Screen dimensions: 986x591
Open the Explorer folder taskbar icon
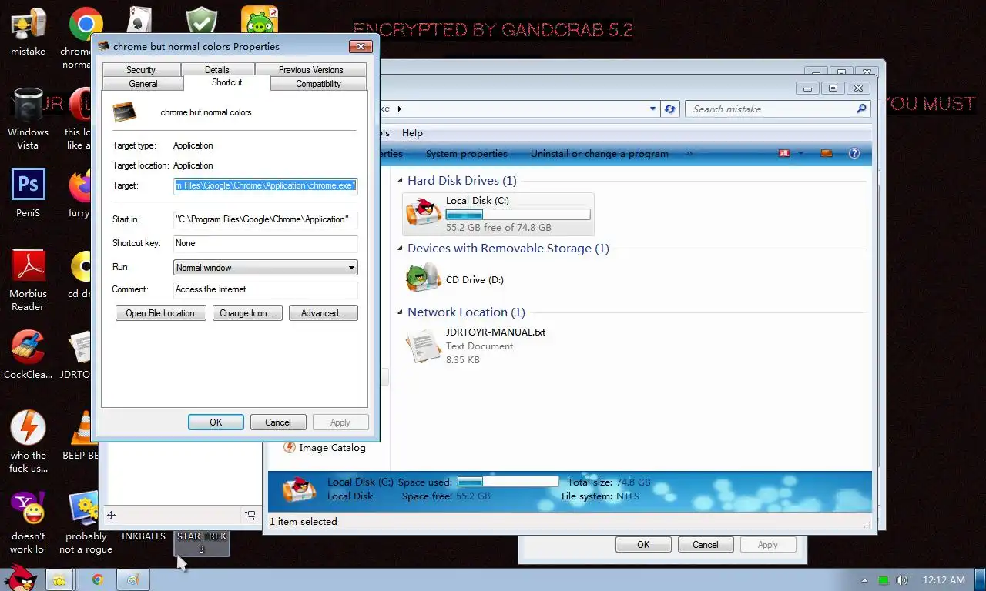(59, 579)
